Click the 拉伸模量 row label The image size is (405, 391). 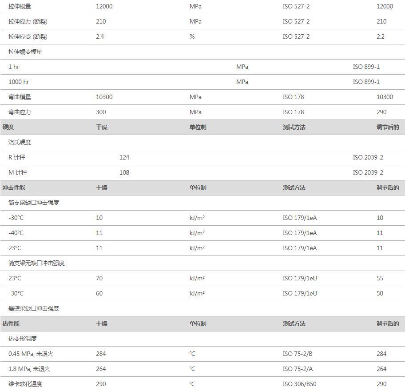coord(20,6)
